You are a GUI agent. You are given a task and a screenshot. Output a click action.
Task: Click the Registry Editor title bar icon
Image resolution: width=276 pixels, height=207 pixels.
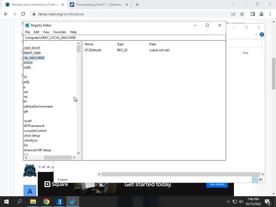[x=27, y=25]
